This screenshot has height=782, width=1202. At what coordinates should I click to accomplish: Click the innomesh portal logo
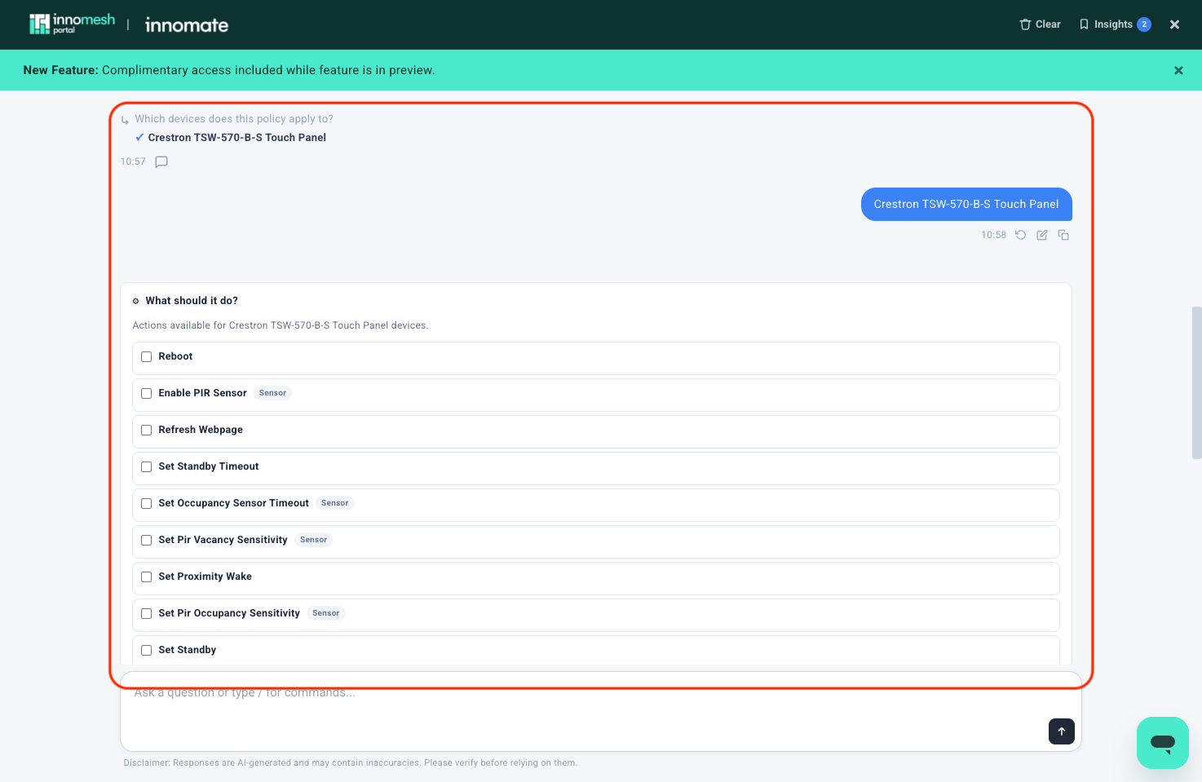tap(73, 24)
